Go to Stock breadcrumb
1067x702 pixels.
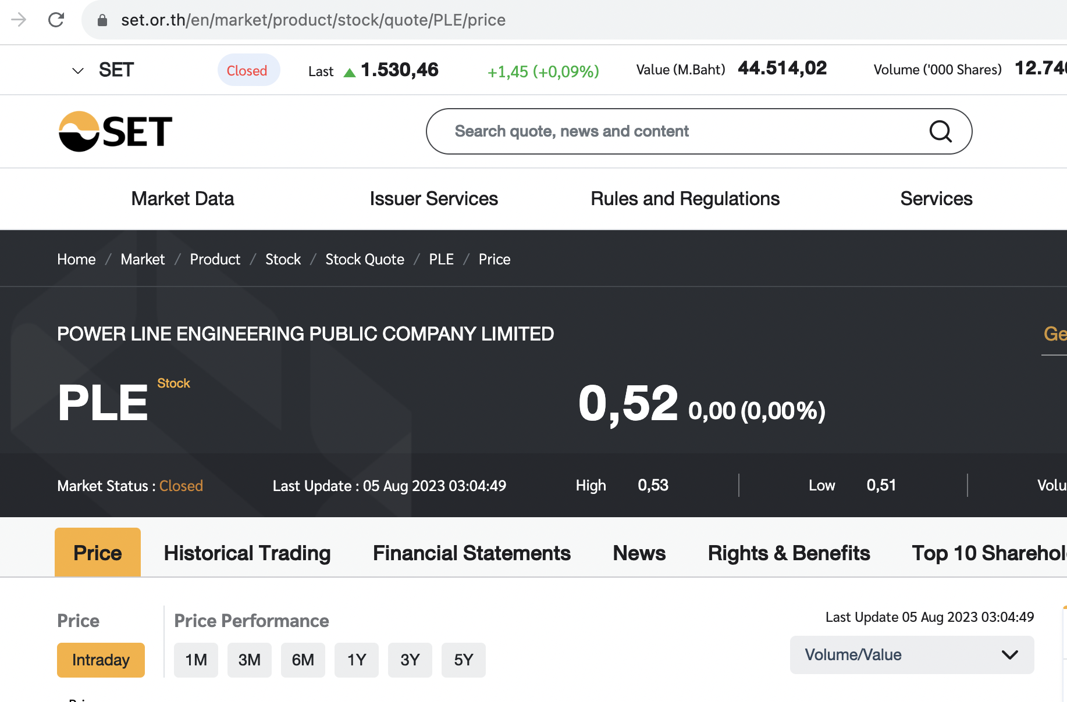click(283, 259)
